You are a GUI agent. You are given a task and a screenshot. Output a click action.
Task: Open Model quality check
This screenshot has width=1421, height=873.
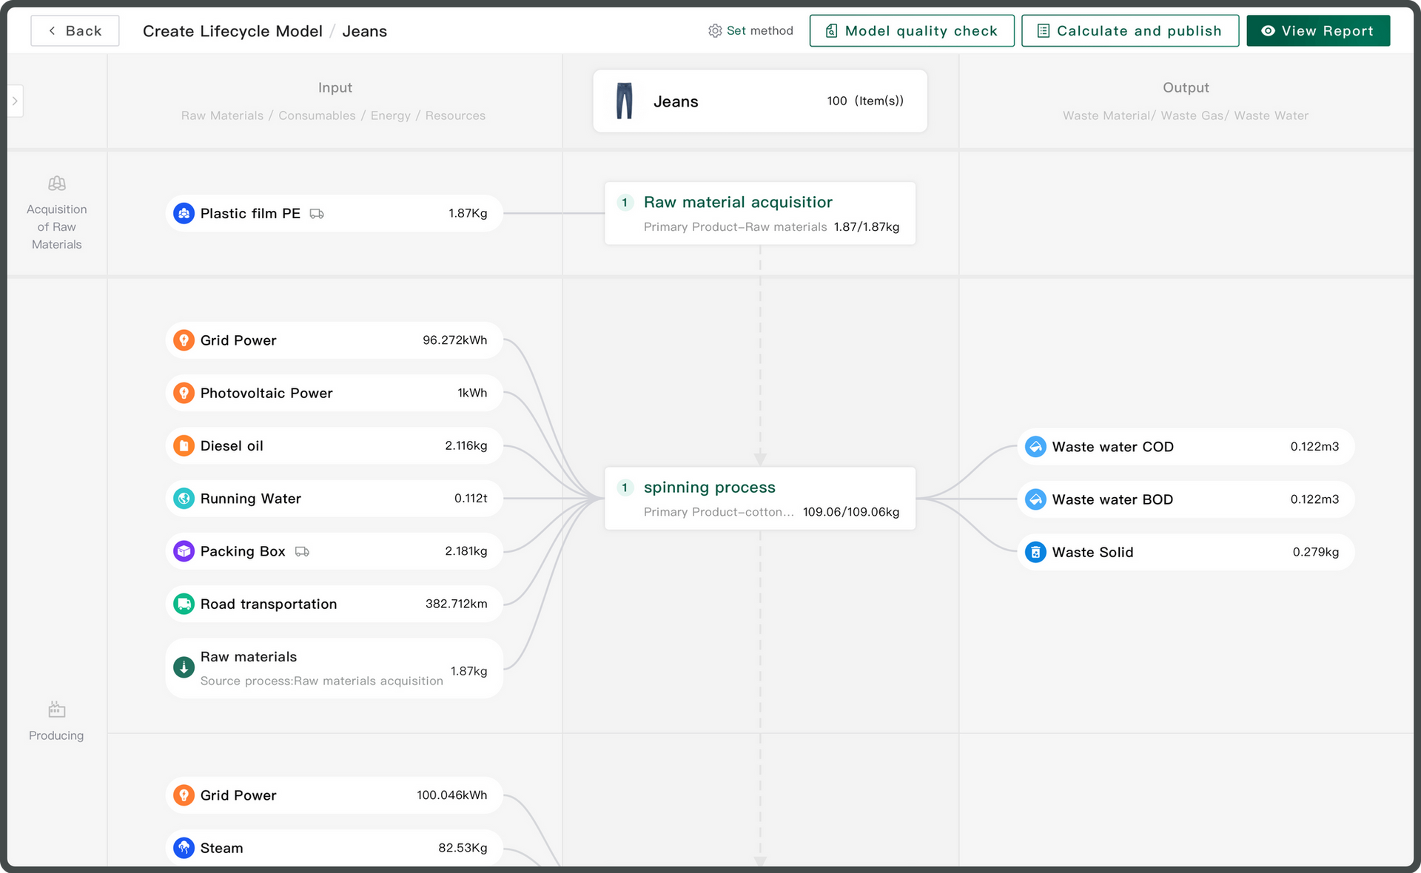click(x=911, y=31)
